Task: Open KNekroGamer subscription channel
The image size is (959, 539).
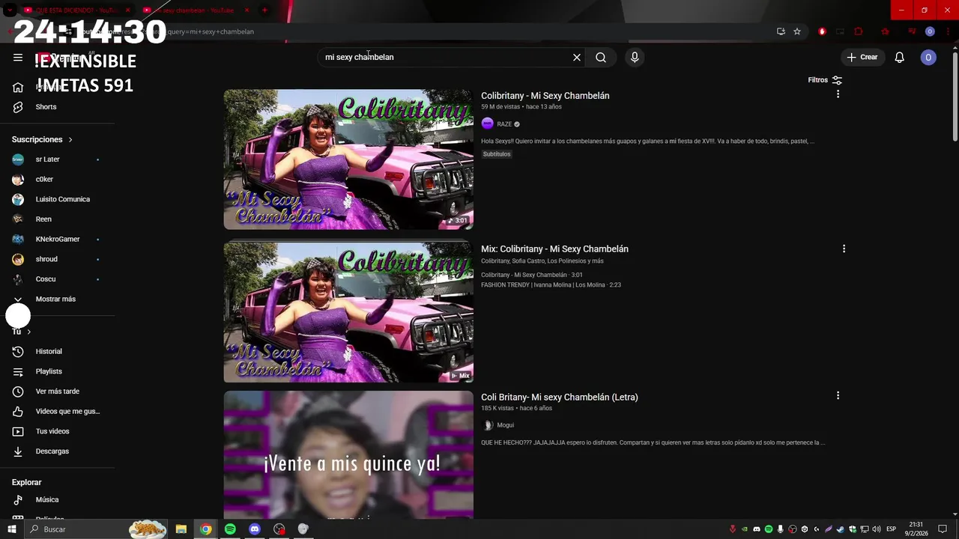Action: 58,239
